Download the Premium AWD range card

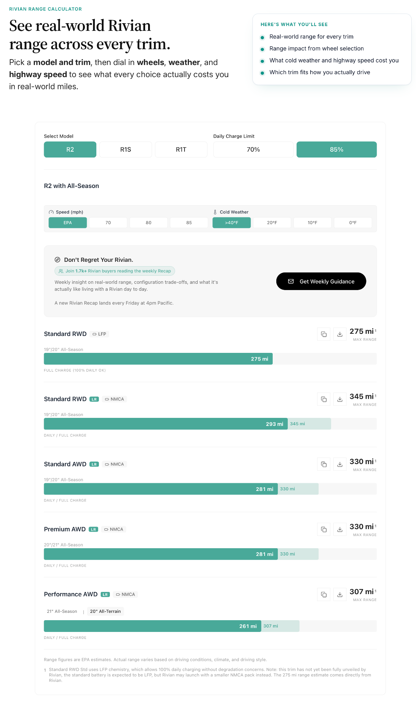coord(340,529)
